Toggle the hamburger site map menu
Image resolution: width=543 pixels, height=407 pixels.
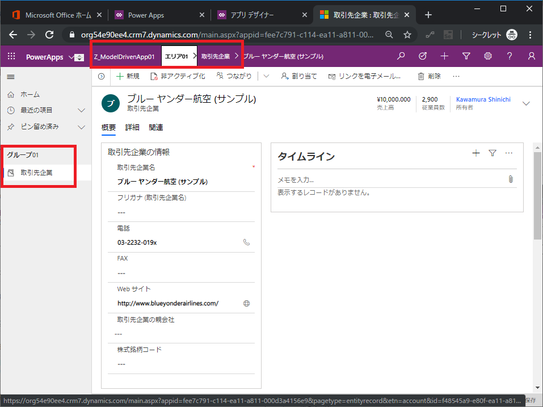[x=11, y=77]
